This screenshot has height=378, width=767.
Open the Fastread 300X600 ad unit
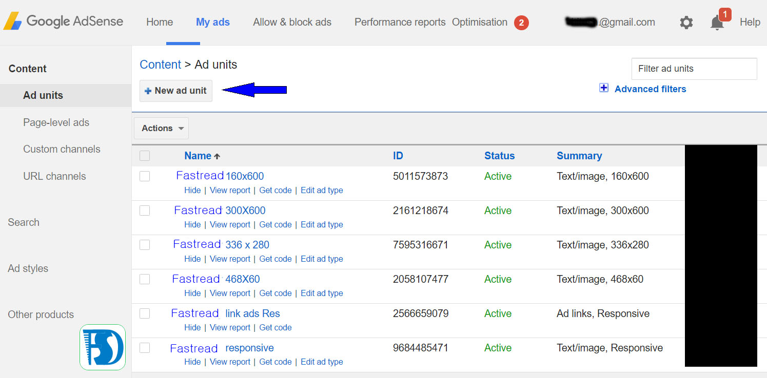pos(220,211)
